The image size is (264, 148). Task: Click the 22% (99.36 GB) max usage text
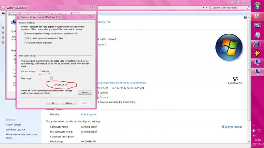(61, 85)
